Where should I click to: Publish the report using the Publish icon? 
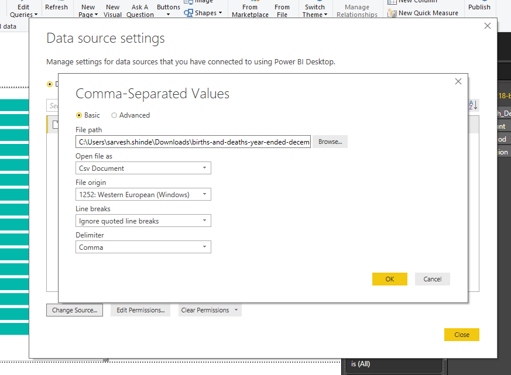click(479, 6)
